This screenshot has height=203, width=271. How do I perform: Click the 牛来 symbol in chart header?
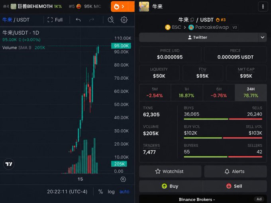[7, 20]
